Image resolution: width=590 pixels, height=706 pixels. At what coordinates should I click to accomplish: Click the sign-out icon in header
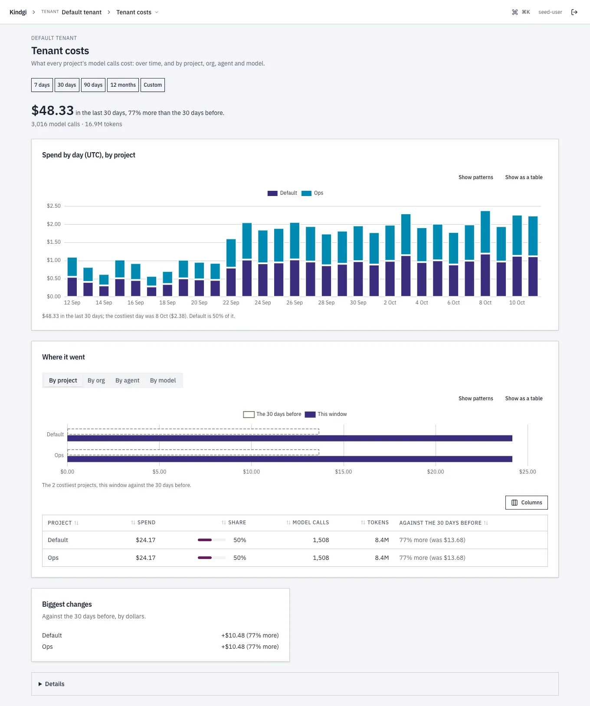point(574,12)
